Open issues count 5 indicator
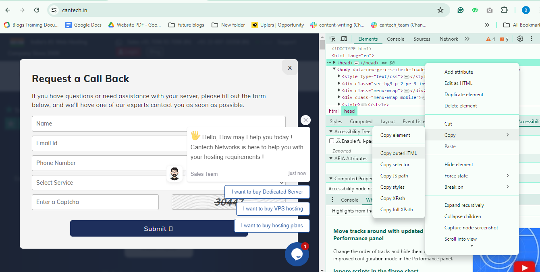The width and height of the screenshot is (540, 272). [504, 39]
